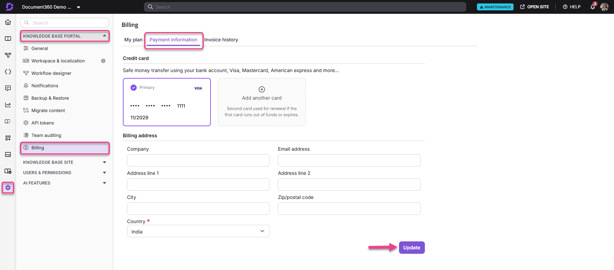Collapse the Knowledge Base Portal section
The width and height of the screenshot is (614, 270).
(x=65, y=36)
